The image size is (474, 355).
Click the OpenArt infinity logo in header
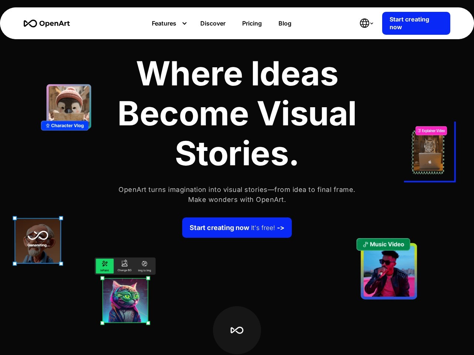[x=30, y=24]
